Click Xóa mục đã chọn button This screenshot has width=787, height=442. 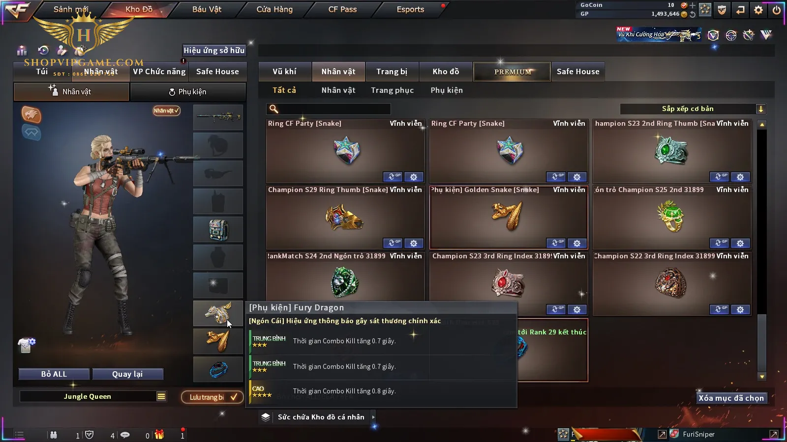pos(731,398)
